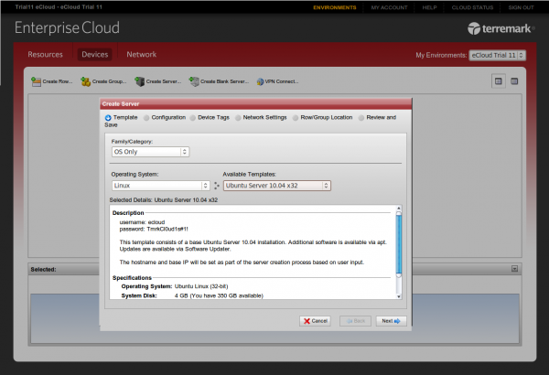Open Cloud Status in top menu
Screen dimensions: 549x375
click(472, 7)
